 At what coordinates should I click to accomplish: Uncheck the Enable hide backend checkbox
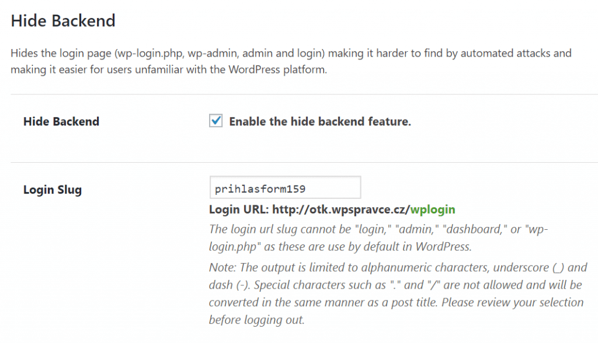[216, 120]
